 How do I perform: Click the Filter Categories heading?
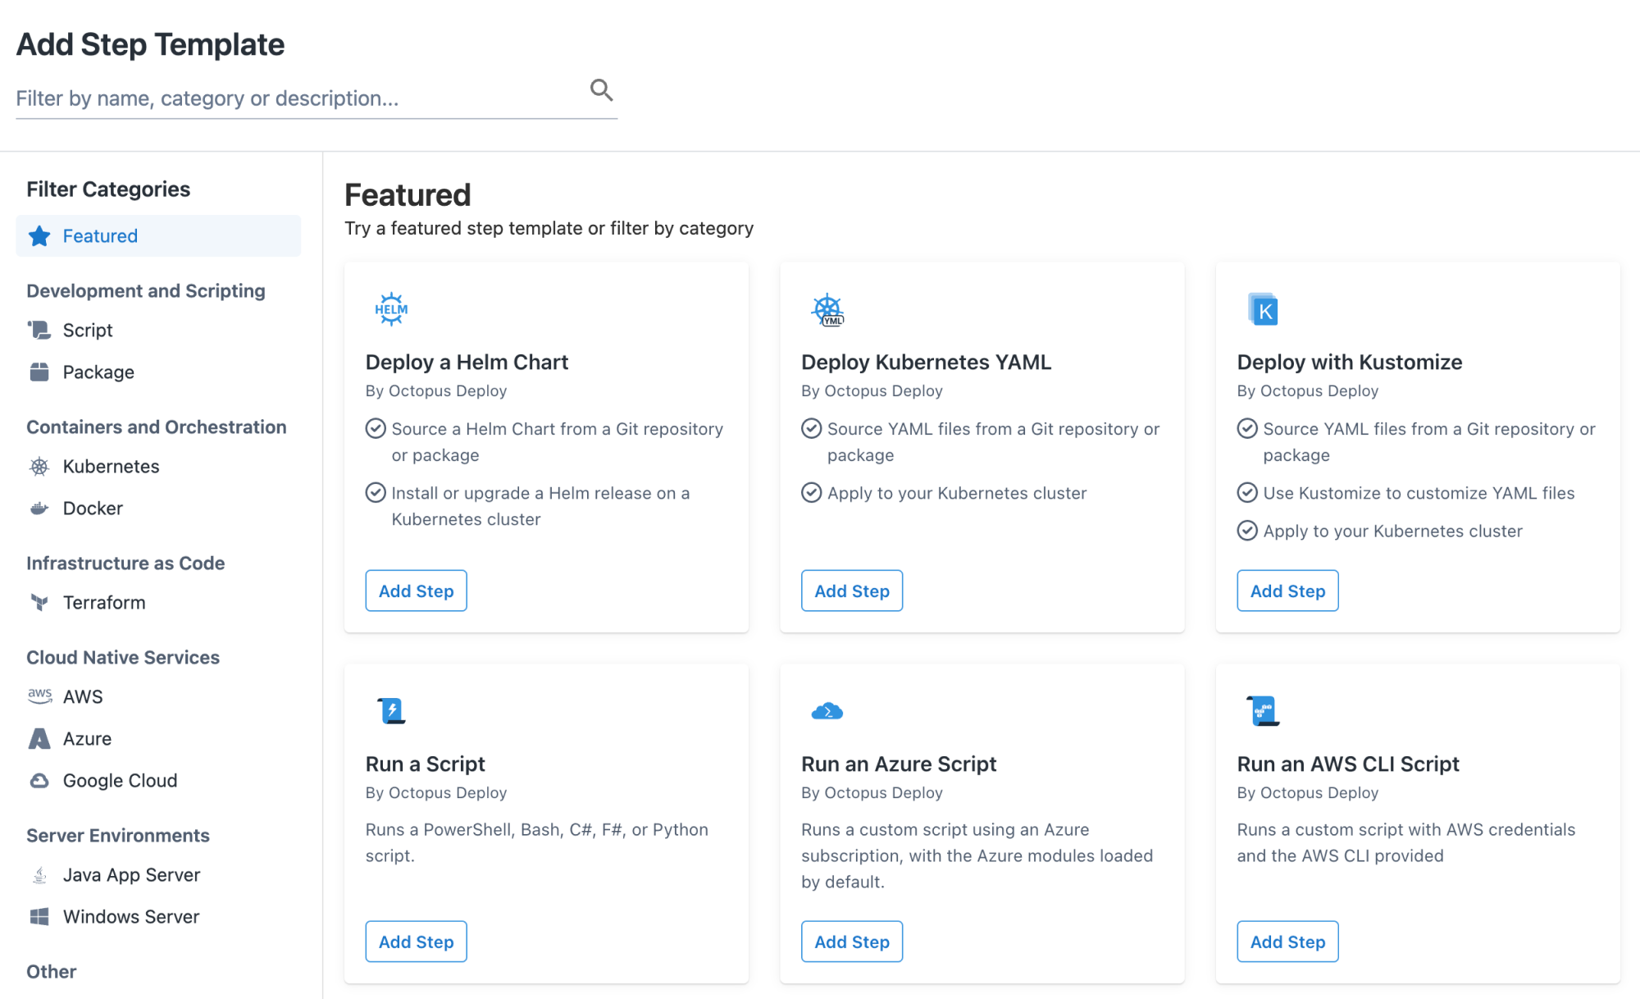tap(108, 189)
